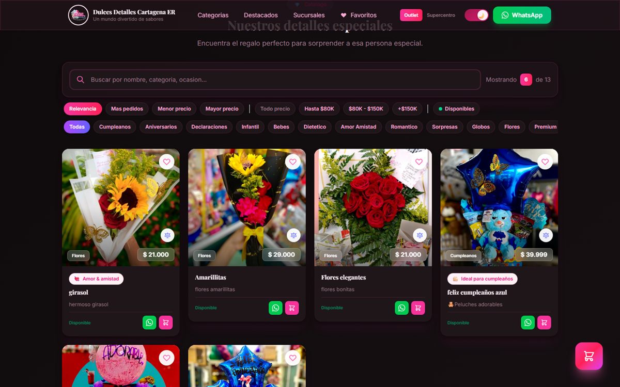This screenshot has height=387, width=620.
Task: Toggle the Disponibles availability filter
Action: click(x=457, y=109)
